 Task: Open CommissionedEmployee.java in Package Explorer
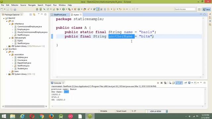point(29,26)
